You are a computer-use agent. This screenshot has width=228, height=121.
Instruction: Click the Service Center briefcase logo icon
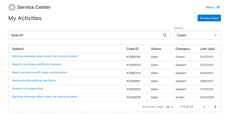pyautogui.click(x=12, y=7)
